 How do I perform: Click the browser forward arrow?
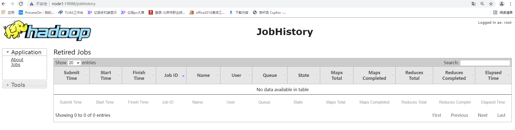(12, 4)
